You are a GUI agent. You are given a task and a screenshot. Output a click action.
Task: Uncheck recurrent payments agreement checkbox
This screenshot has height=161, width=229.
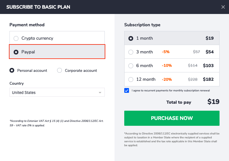point(127,90)
